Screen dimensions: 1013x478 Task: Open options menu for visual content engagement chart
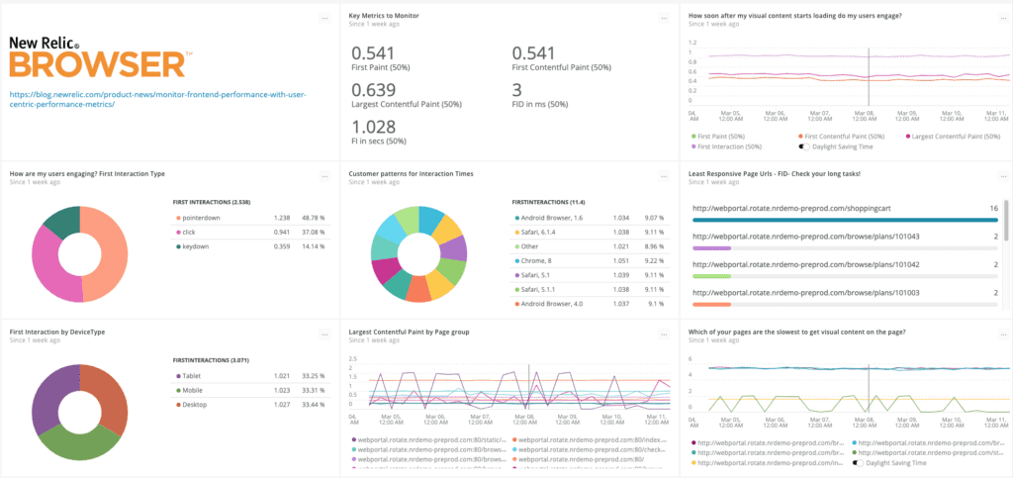tap(1003, 19)
